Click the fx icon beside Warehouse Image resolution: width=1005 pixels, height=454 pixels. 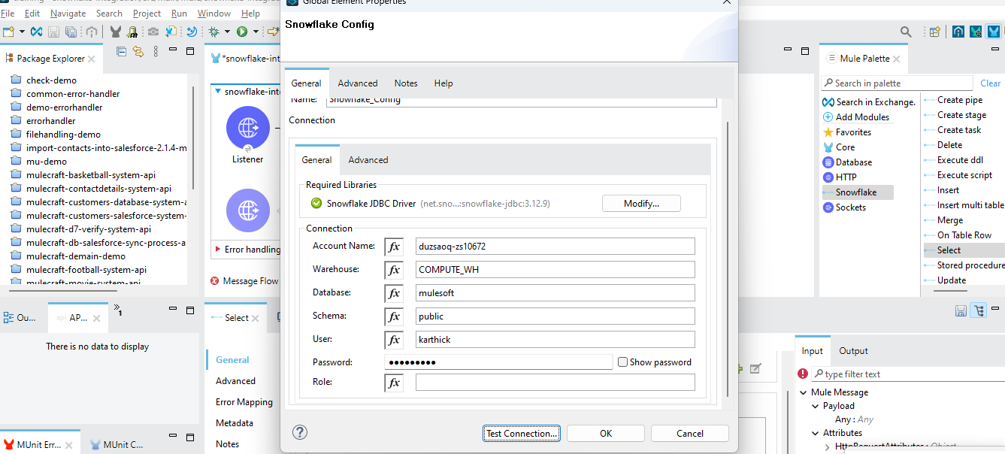[x=394, y=270]
